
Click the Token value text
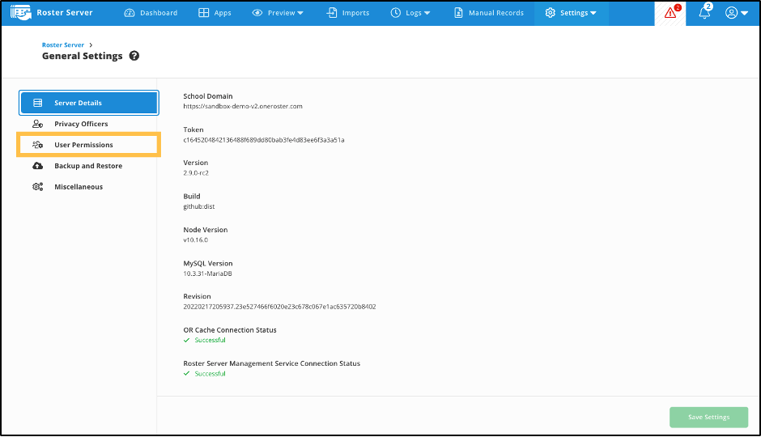tap(264, 140)
